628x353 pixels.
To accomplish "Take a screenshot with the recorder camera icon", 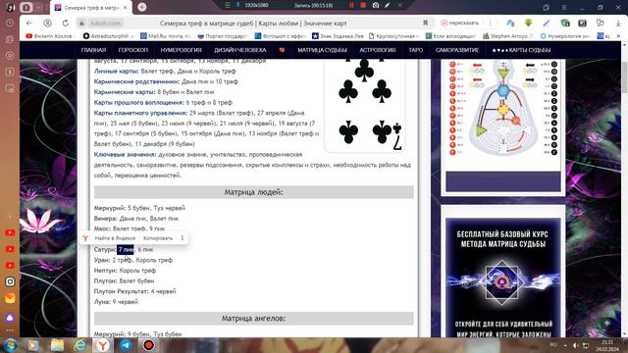I will click(x=375, y=5).
